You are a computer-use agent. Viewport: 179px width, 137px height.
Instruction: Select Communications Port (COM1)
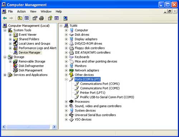point(100,84)
